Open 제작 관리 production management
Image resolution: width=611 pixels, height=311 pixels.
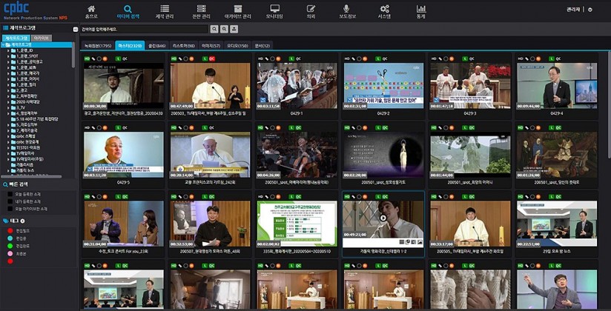[165, 11]
